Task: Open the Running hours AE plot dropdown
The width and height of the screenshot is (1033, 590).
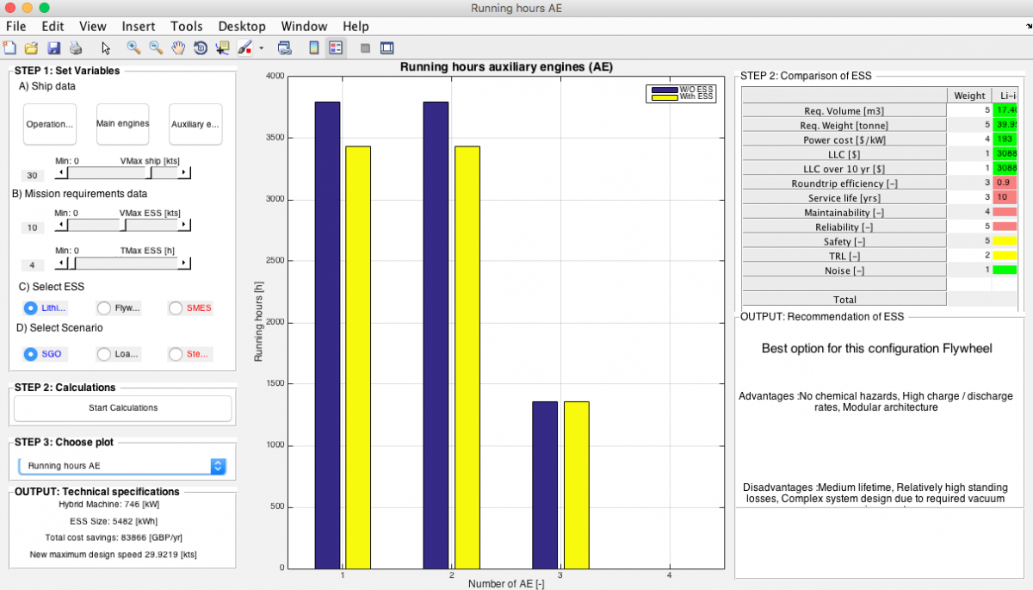Action: tap(122, 466)
